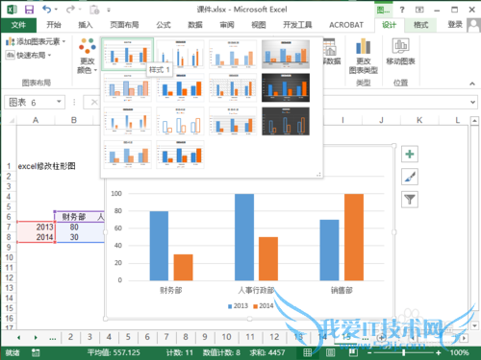Screen dimensions: 481x360
Task: Open the 更改颜色 palette button
Action: [87, 56]
